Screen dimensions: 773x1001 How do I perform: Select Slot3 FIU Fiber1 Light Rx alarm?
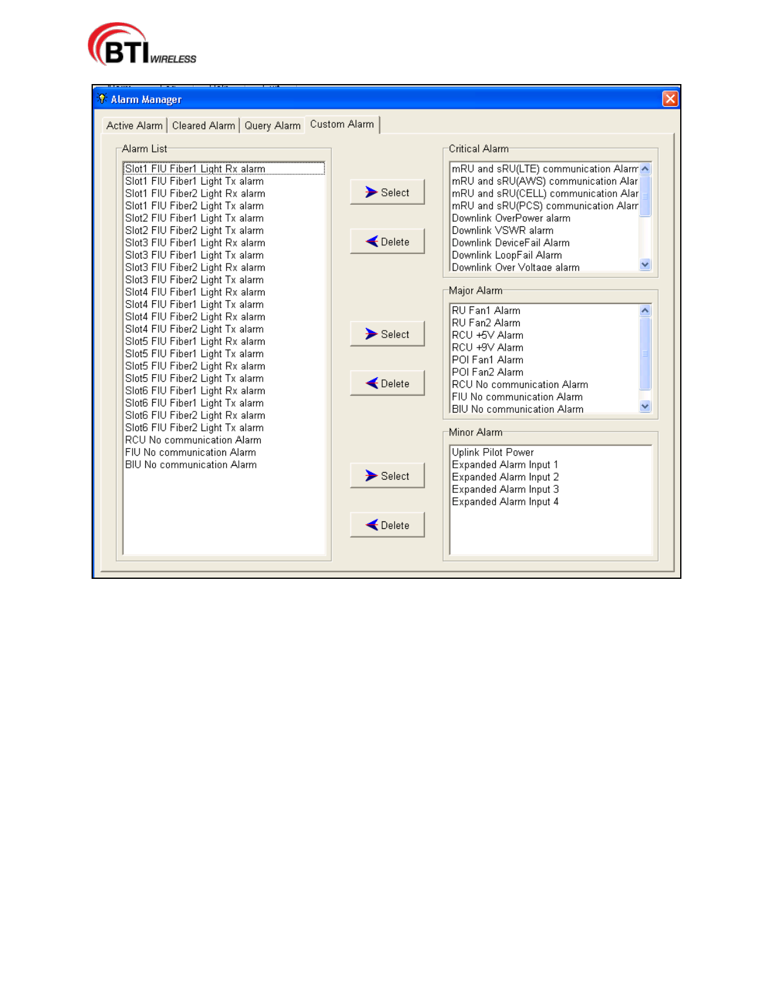(224, 243)
